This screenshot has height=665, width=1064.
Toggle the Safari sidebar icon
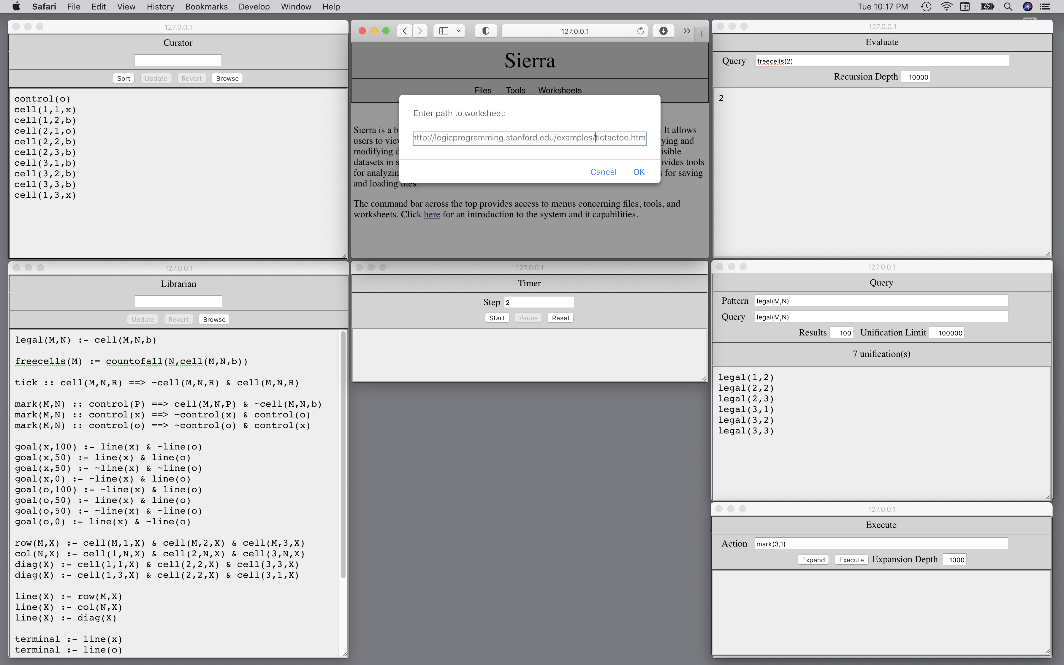point(444,31)
